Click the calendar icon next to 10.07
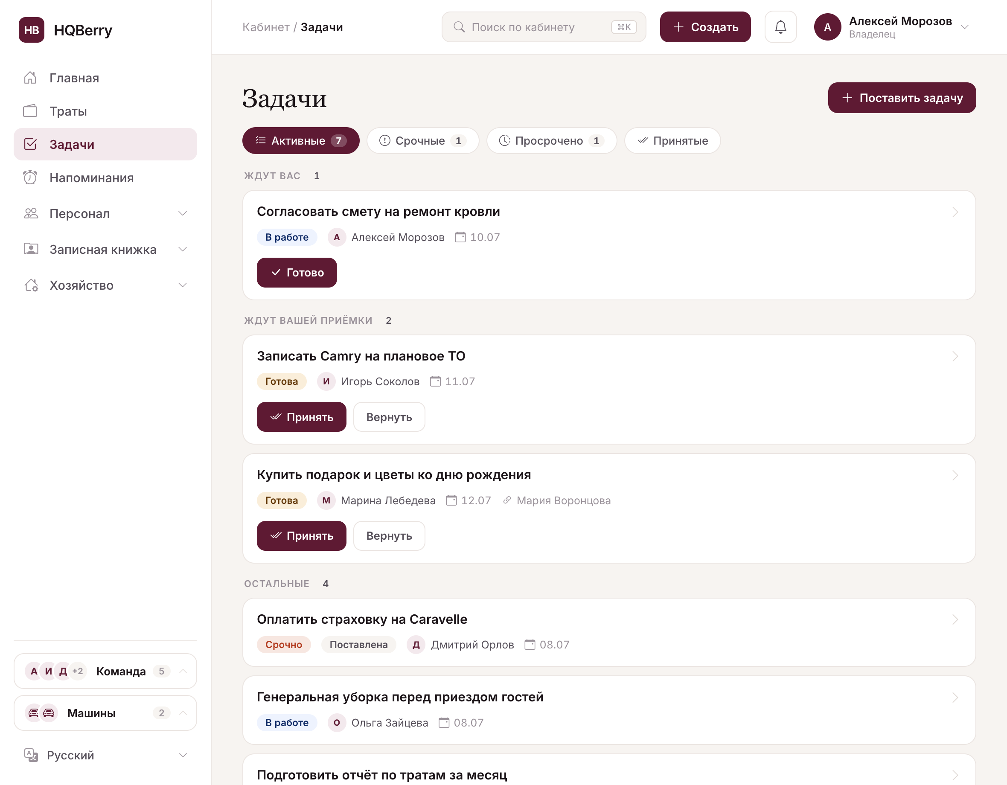The height and width of the screenshot is (785, 1007). pyautogui.click(x=460, y=237)
